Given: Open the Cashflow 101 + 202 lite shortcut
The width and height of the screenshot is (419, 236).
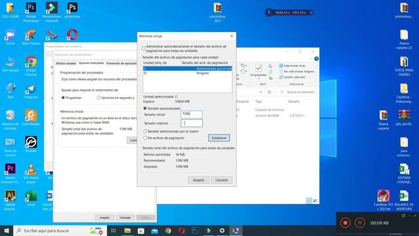Looking at the screenshot, I should (384, 200).
